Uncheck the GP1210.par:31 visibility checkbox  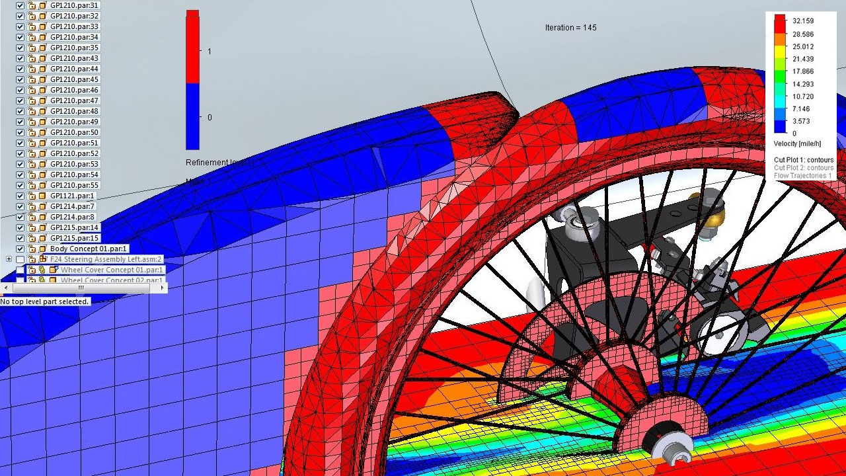pyautogui.click(x=20, y=5)
